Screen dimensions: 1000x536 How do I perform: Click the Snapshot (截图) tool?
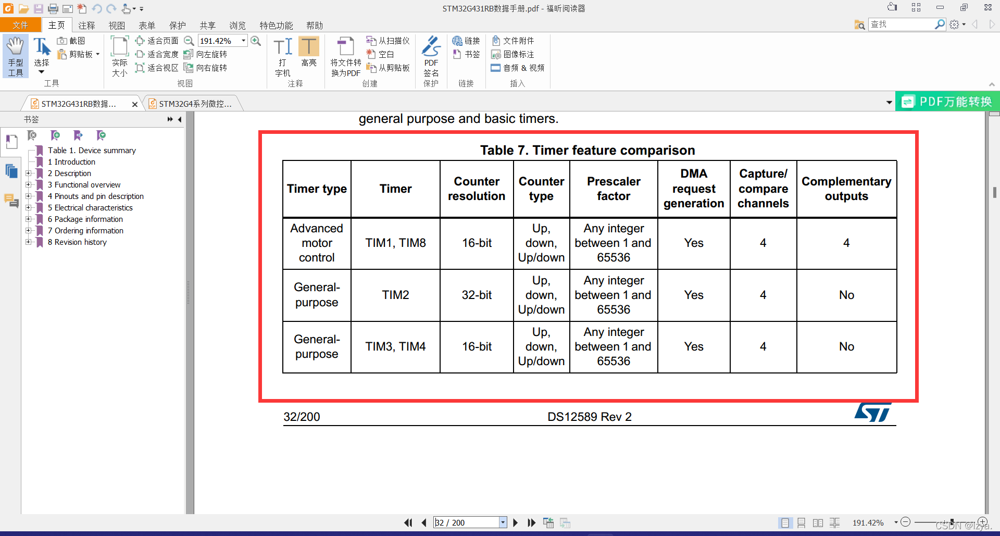(x=71, y=41)
